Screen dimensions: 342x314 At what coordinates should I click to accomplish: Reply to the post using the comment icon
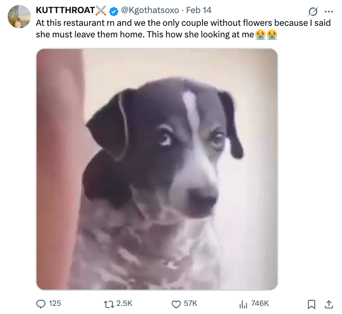tap(41, 304)
